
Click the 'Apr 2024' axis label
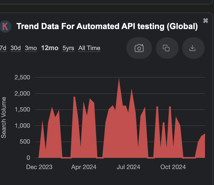[84, 167]
